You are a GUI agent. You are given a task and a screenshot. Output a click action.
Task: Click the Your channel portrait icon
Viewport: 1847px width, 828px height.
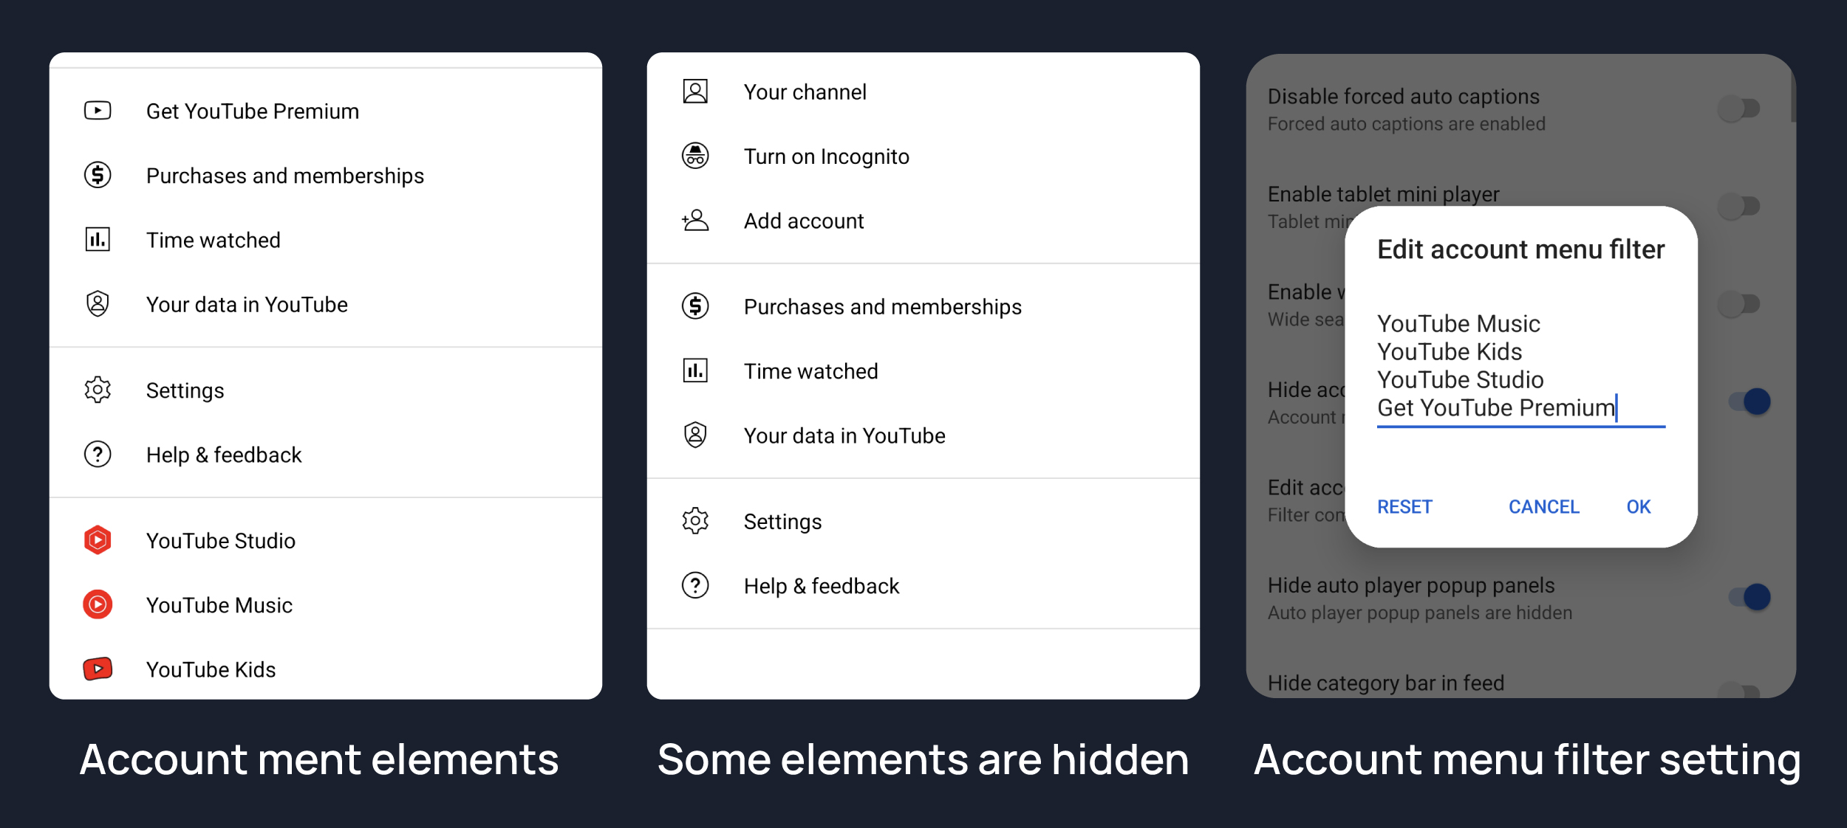coord(694,92)
